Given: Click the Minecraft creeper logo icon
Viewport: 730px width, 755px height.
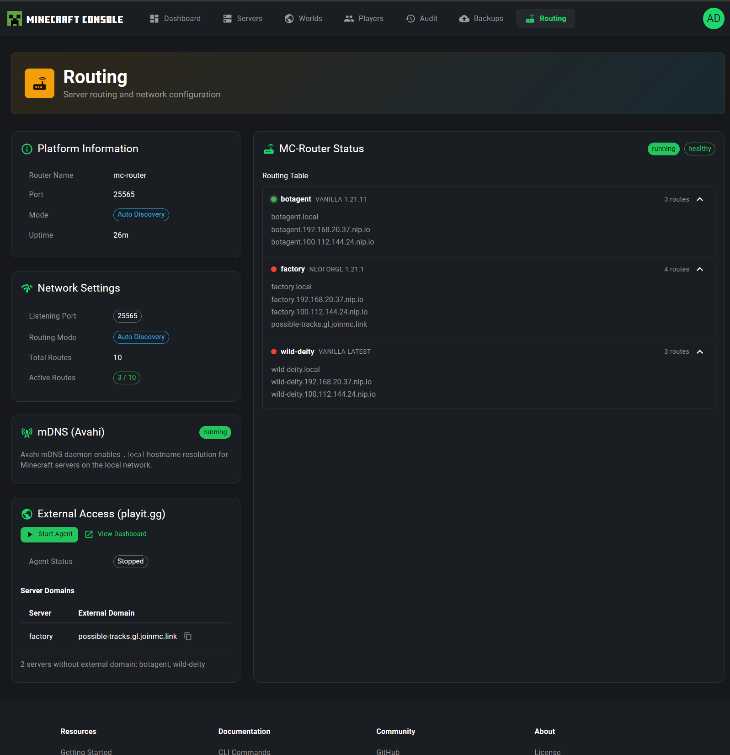Looking at the screenshot, I should coord(15,18).
